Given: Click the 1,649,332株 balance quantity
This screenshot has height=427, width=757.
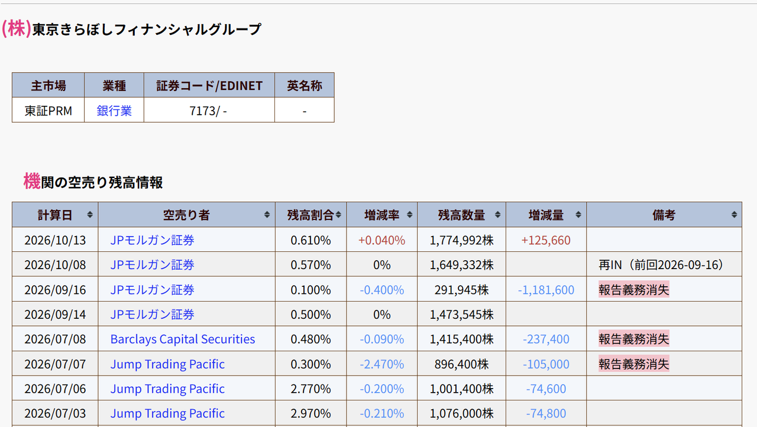Looking at the screenshot, I should 462,265.
